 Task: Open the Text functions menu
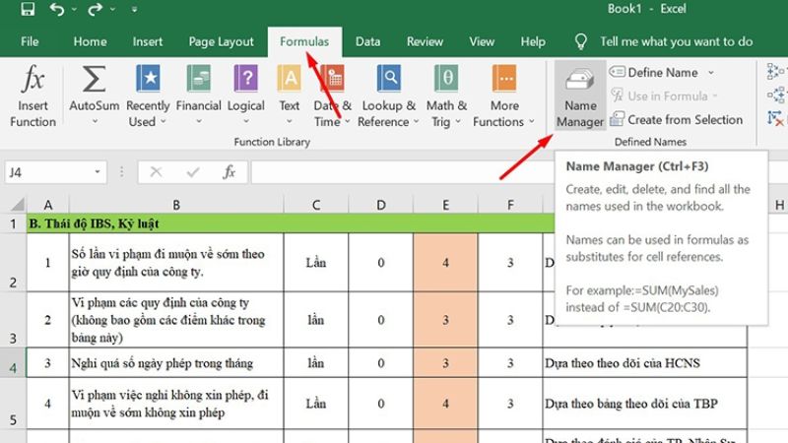click(x=290, y=95)
